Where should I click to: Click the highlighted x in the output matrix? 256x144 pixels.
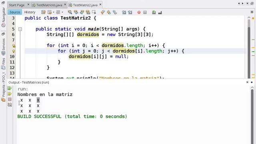(x=38, y=100)
